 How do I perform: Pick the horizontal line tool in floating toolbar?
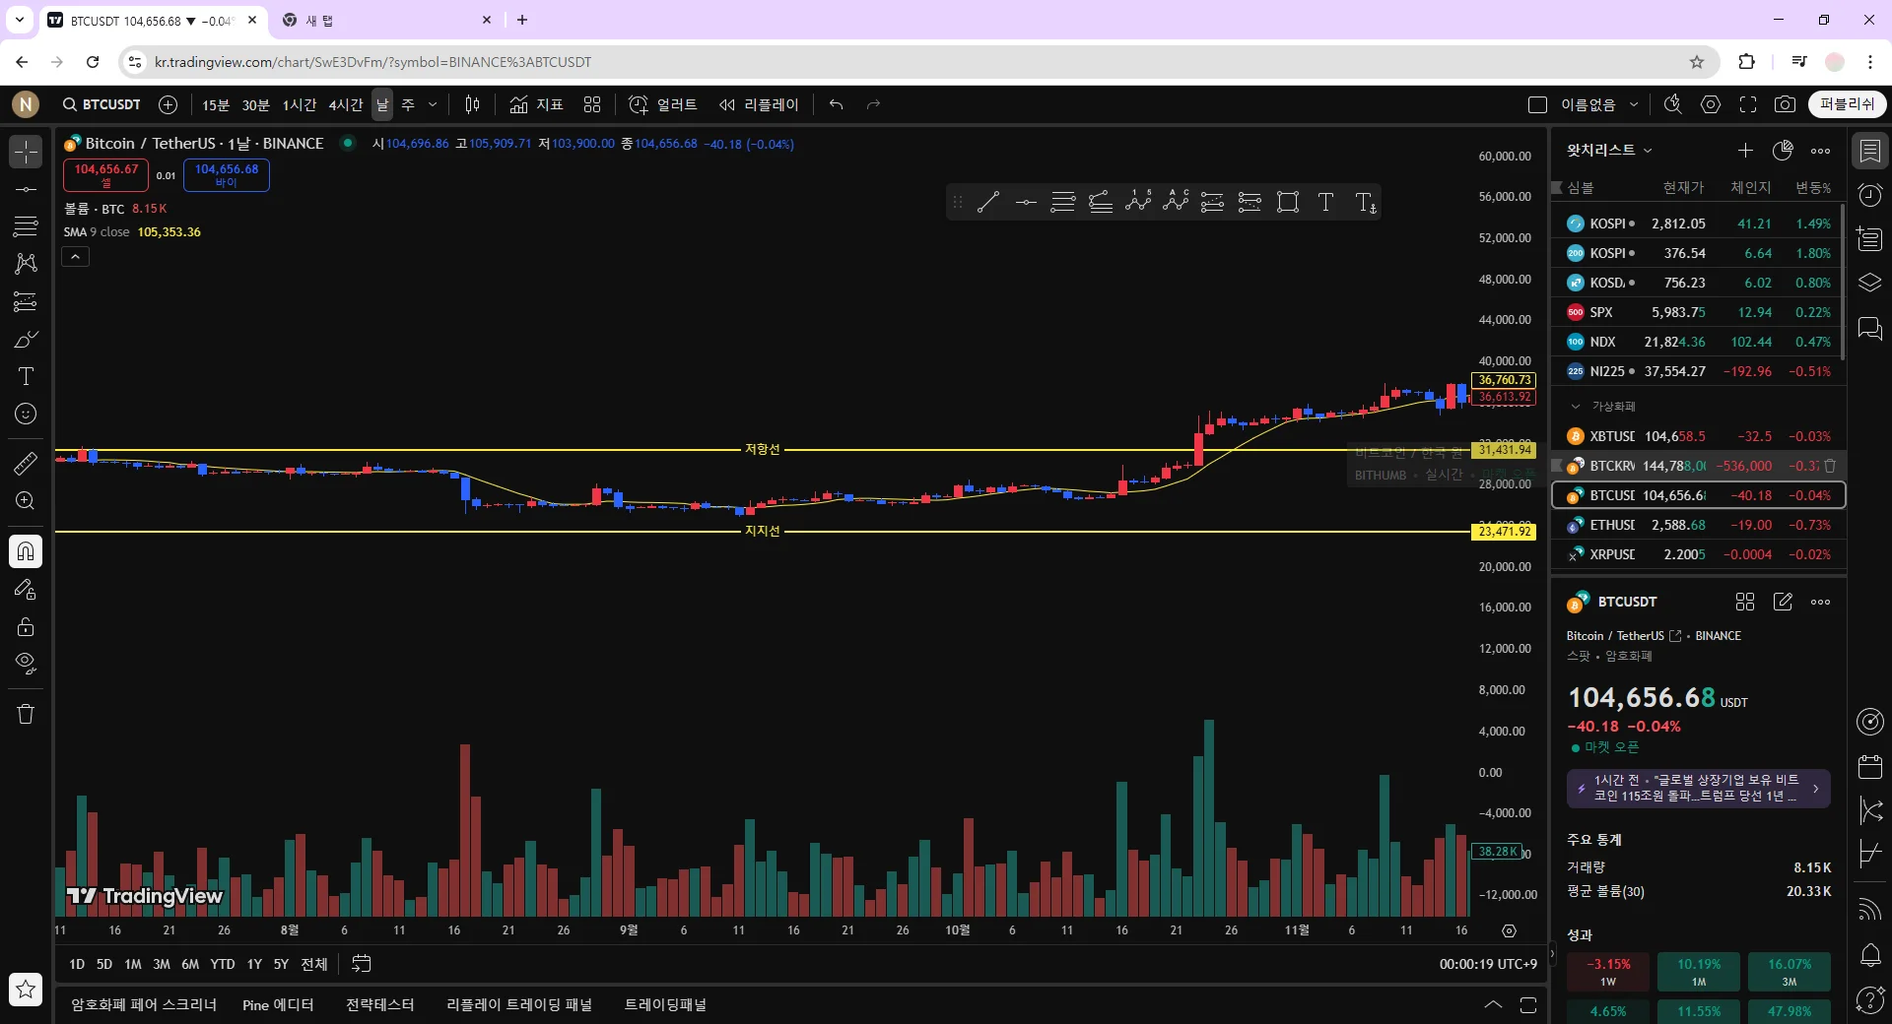pos(1026,203)
